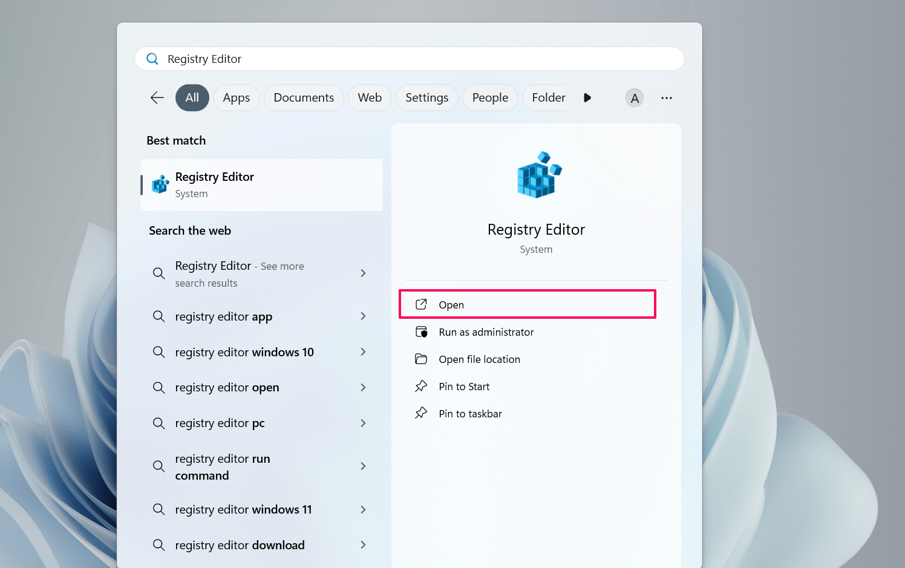Click 'registry editor run command' suggestion text
Image resolution: width=905 pixels, height=568 pixels.
(223, 467)
